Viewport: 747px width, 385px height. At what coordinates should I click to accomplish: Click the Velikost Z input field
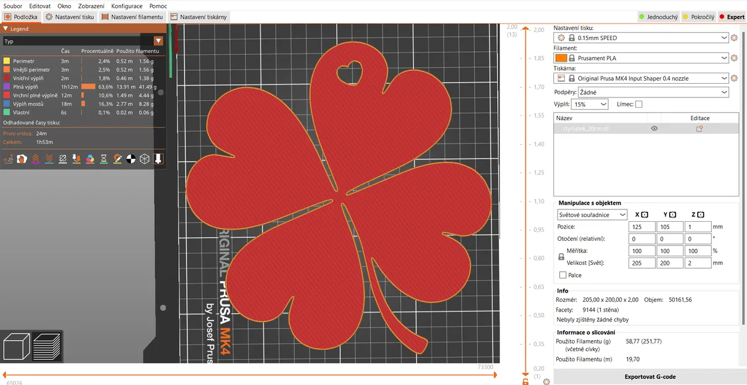pyautogui.click(x=697, y=263)
